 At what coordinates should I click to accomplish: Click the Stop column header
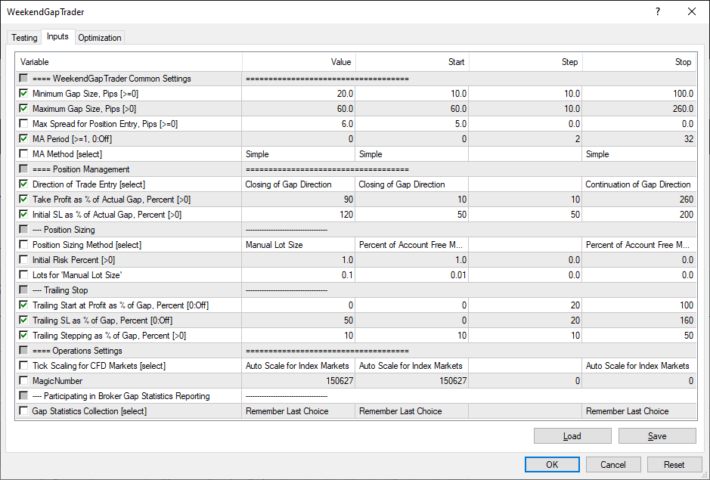click(639, 62)
